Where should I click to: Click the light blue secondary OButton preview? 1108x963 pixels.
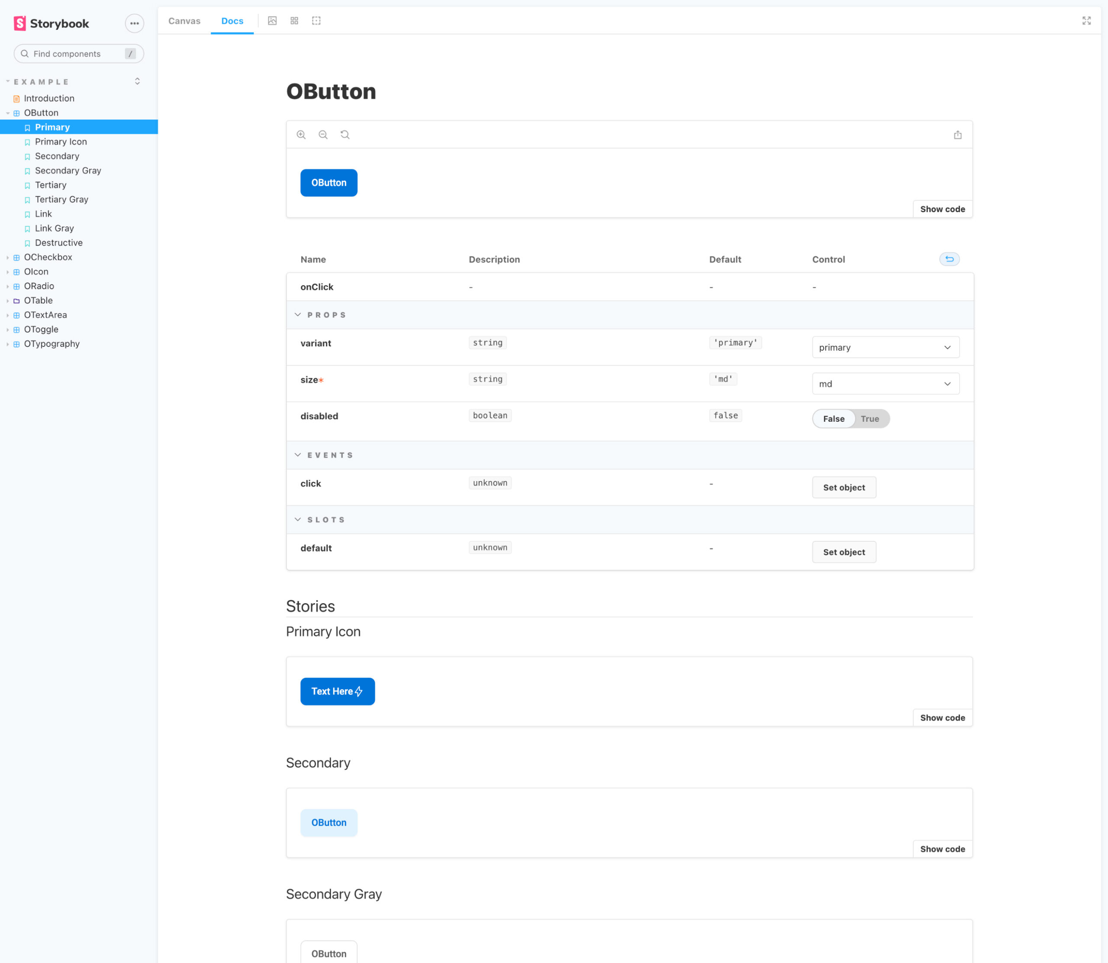click(329, 823)
